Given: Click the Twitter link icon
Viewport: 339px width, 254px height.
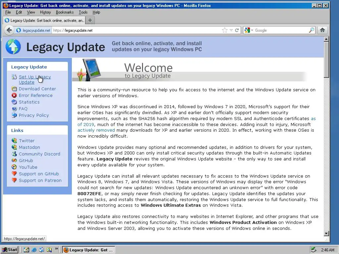Looking at the screenshot, I should (x=14, y=141).
